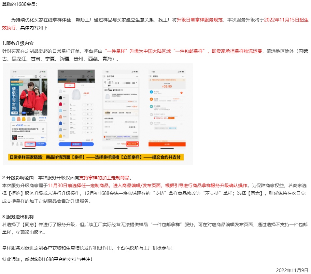Click the ¥39.90 price on the product detail screen

20,125
